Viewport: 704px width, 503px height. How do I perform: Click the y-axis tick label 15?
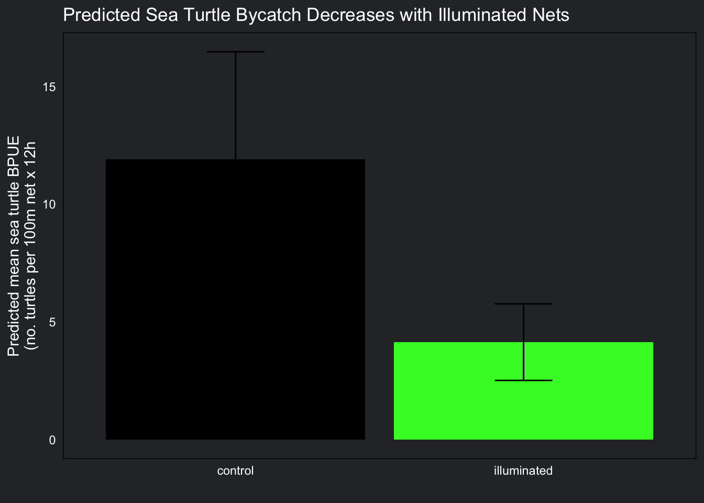(49, 87)
